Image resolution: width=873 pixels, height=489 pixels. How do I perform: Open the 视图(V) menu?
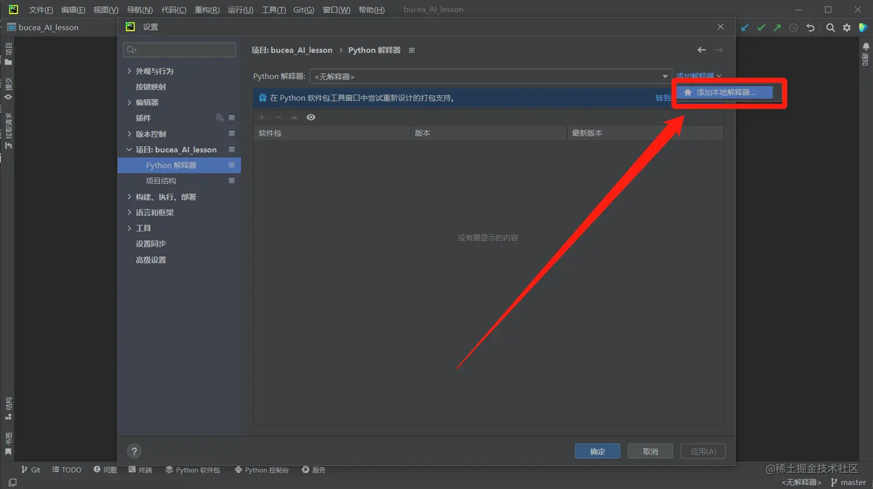pyautogui.click(x=106, y=10)
